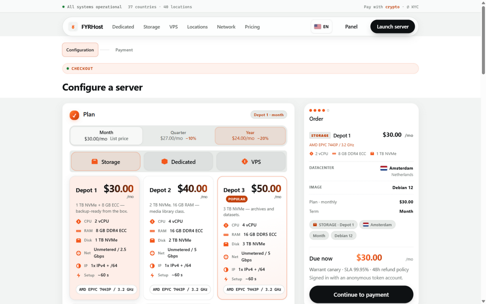
Task: Open the Network menu in the navbar
Action: pyautogui.click(x=226, y=27)
